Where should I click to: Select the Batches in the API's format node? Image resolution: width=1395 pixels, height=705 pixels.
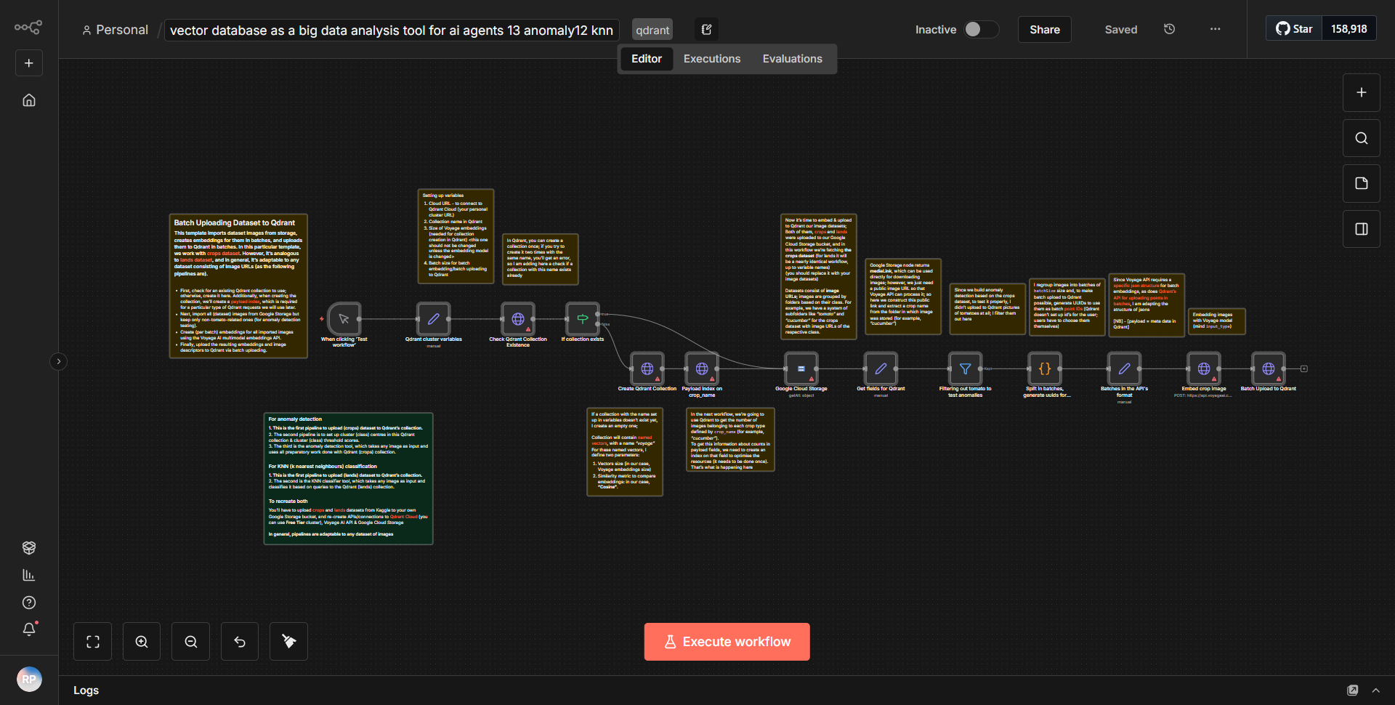[1124, 368]
